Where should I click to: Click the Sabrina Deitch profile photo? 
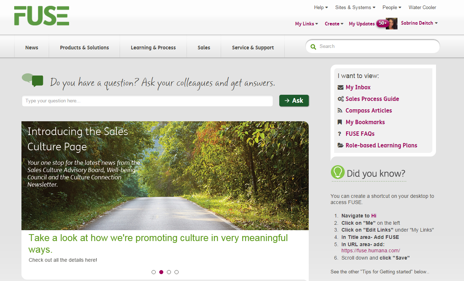pos(392,24)
